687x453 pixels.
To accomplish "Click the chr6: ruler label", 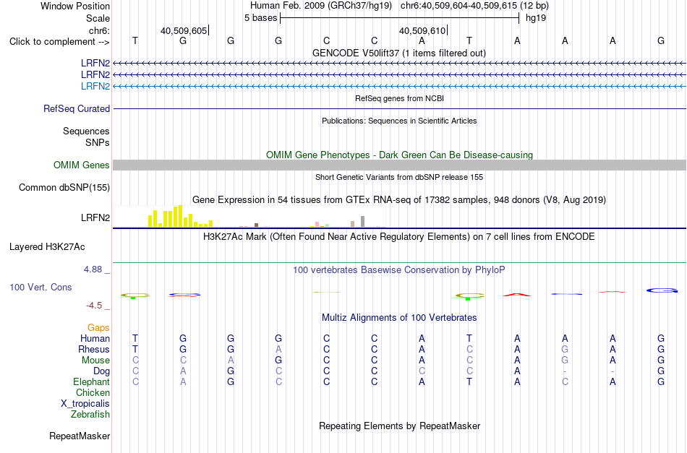I will pyautogui.click(x=99, y=30).
